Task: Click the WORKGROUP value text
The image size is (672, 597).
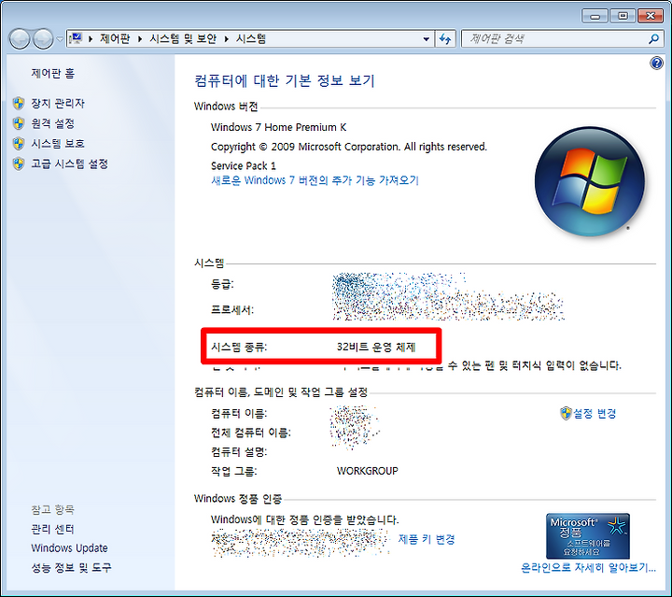Action: (368, 471)
